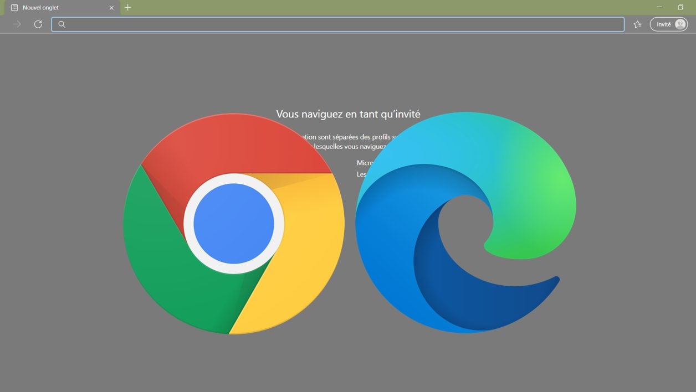Open the favorites star icon
This screenshot has height=392, width=696.
point(638,24)
